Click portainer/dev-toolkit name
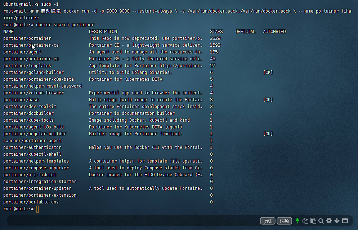358x230 pixels. (x=30, y=107)
